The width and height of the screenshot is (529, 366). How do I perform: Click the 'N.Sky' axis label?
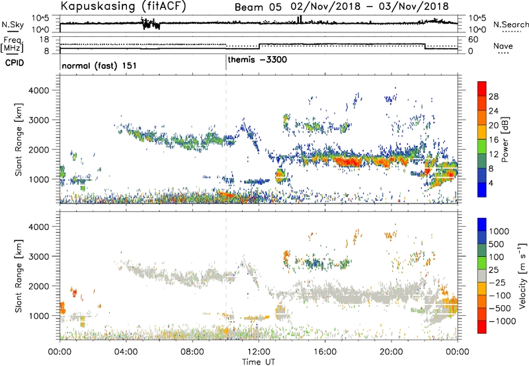13,24
